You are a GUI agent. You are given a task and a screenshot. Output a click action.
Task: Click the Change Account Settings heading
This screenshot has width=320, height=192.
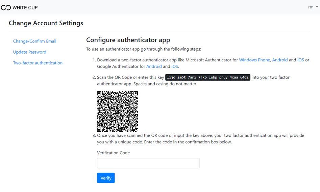click(46, 23)
